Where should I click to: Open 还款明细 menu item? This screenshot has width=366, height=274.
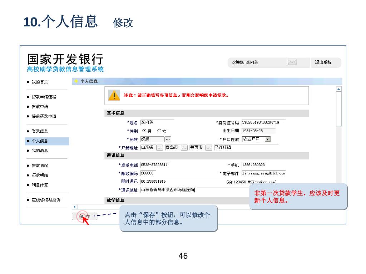pyautogui.click(x=40, y=175)
